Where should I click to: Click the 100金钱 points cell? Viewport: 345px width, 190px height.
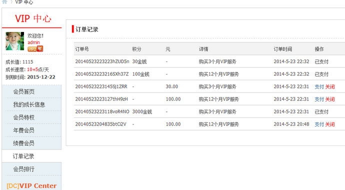pos(141,74)
